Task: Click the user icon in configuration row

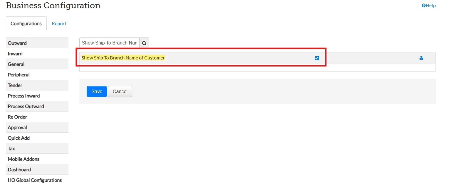Action: click(x=421, y=58)
